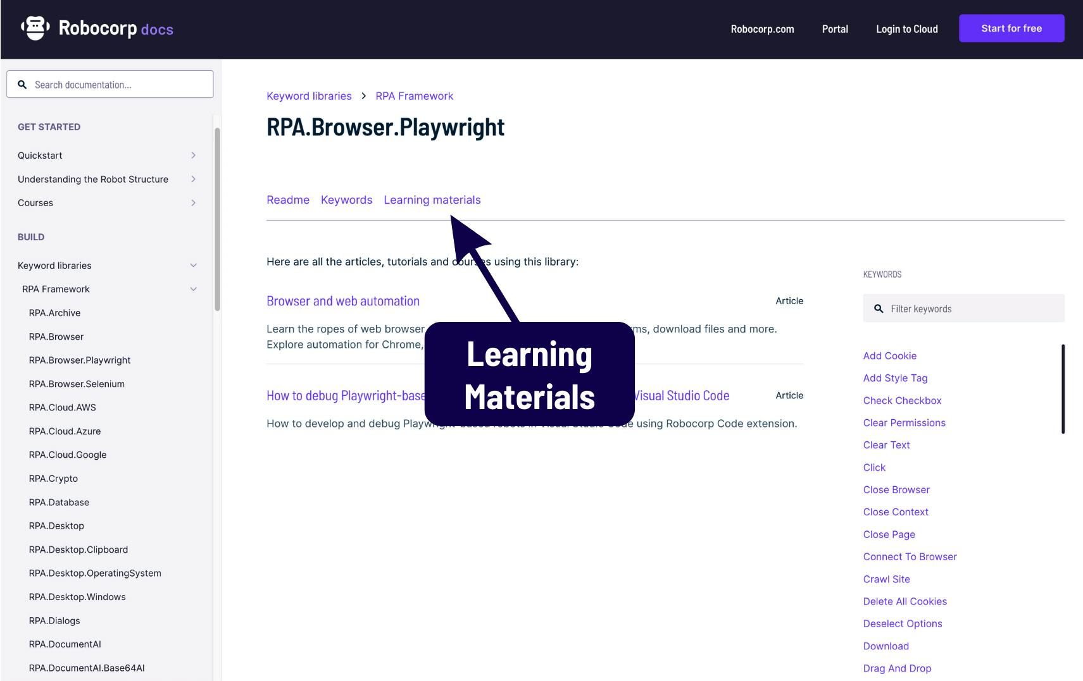Open Courses in sidebar

point(35,203)
